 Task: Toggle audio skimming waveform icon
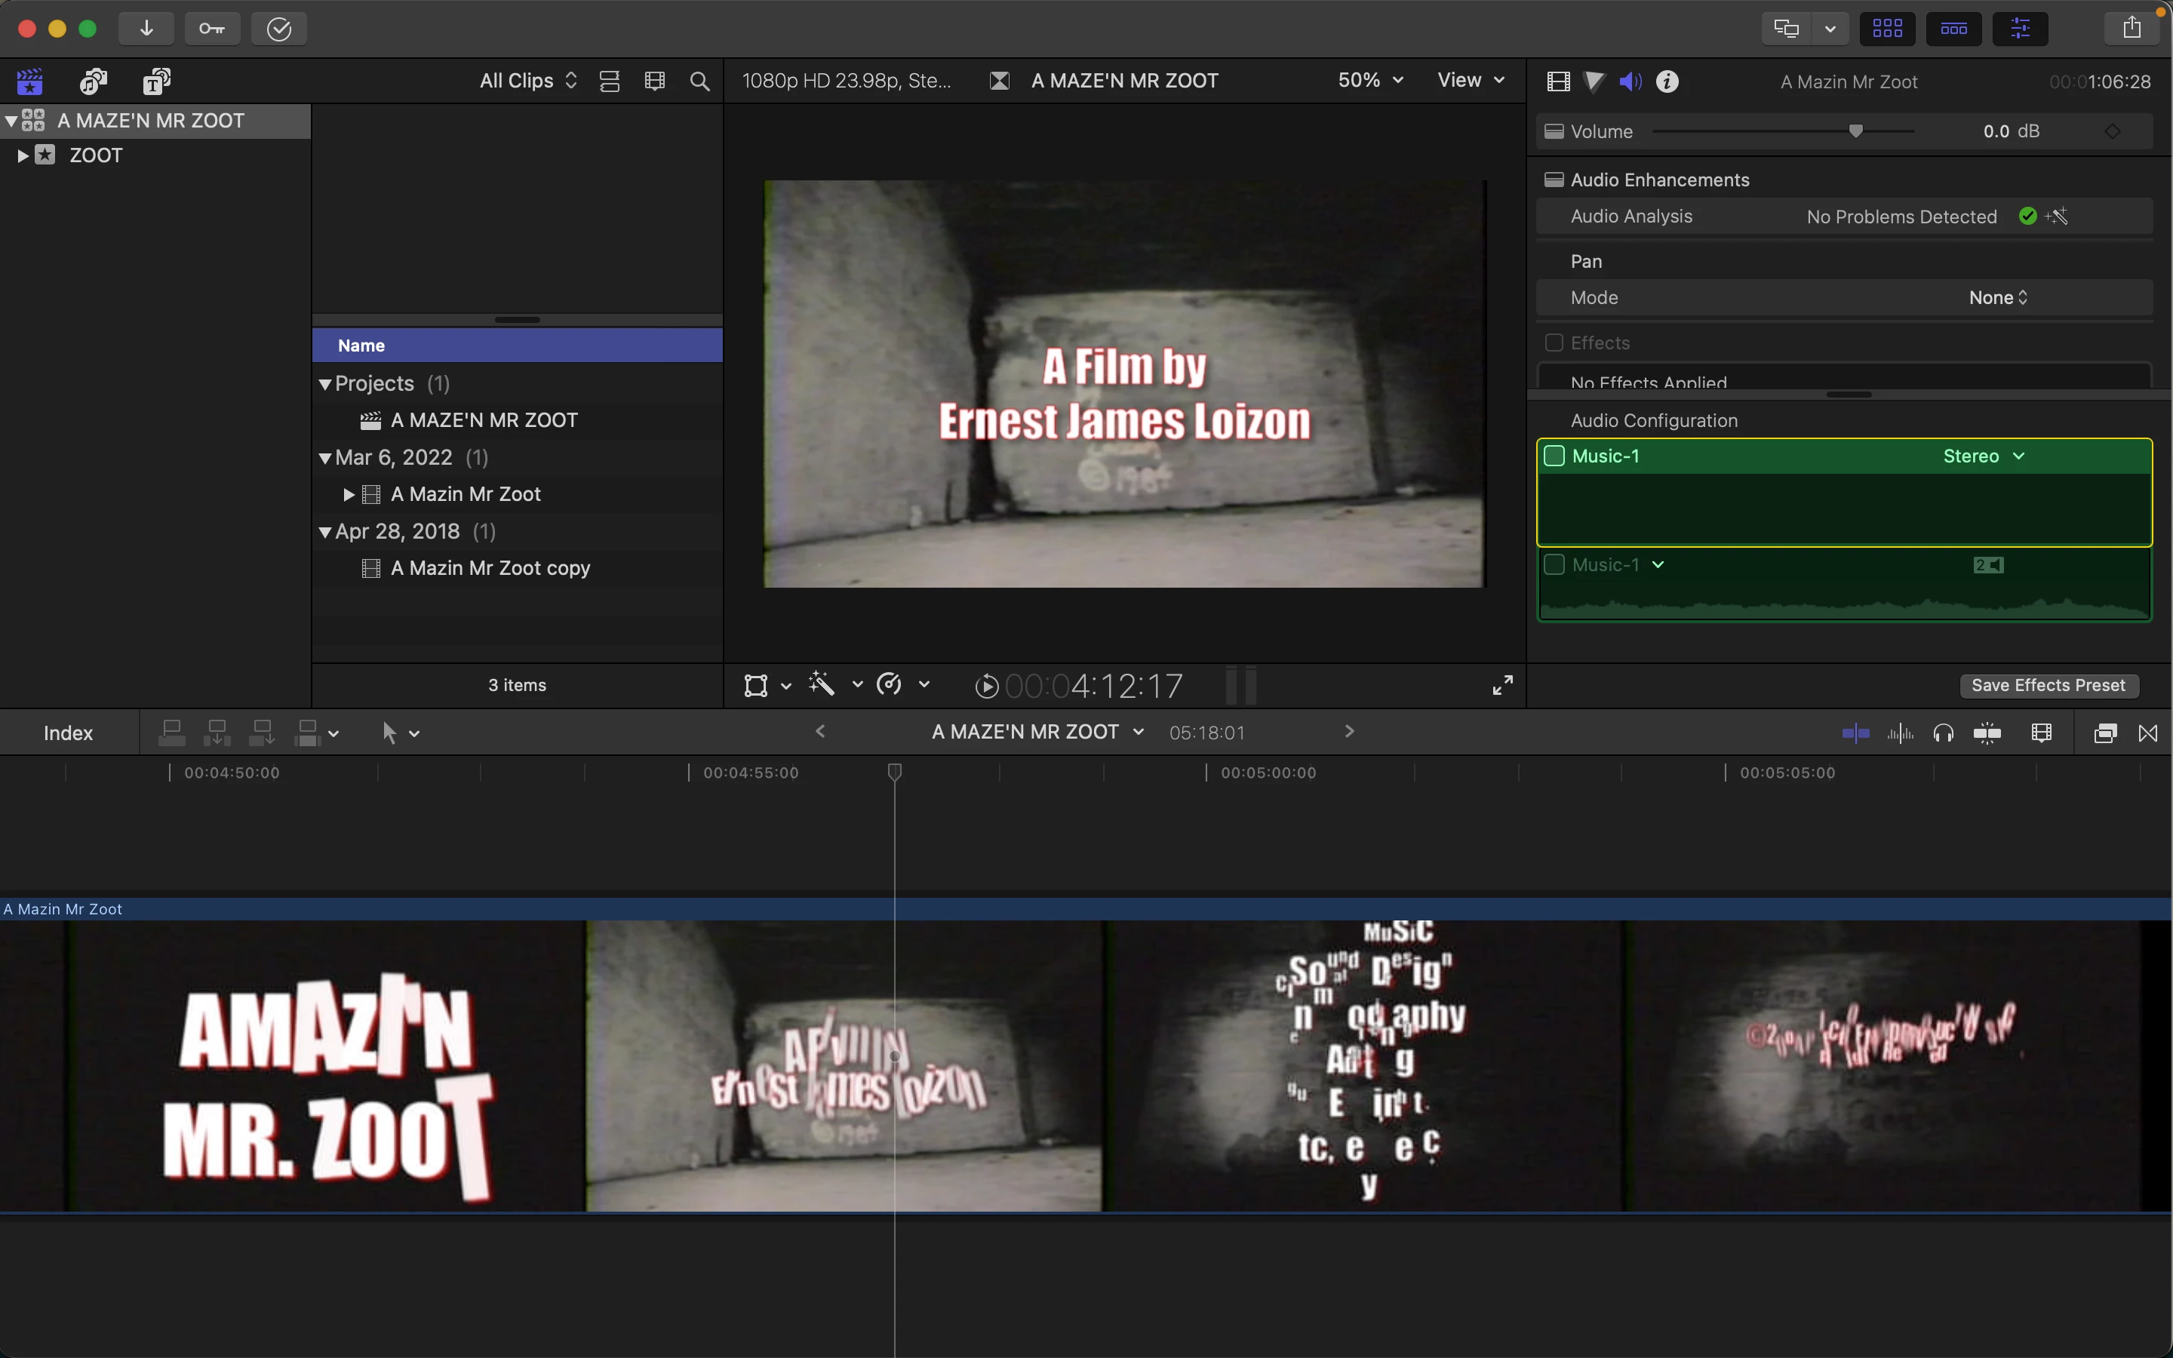(1900, 733)
